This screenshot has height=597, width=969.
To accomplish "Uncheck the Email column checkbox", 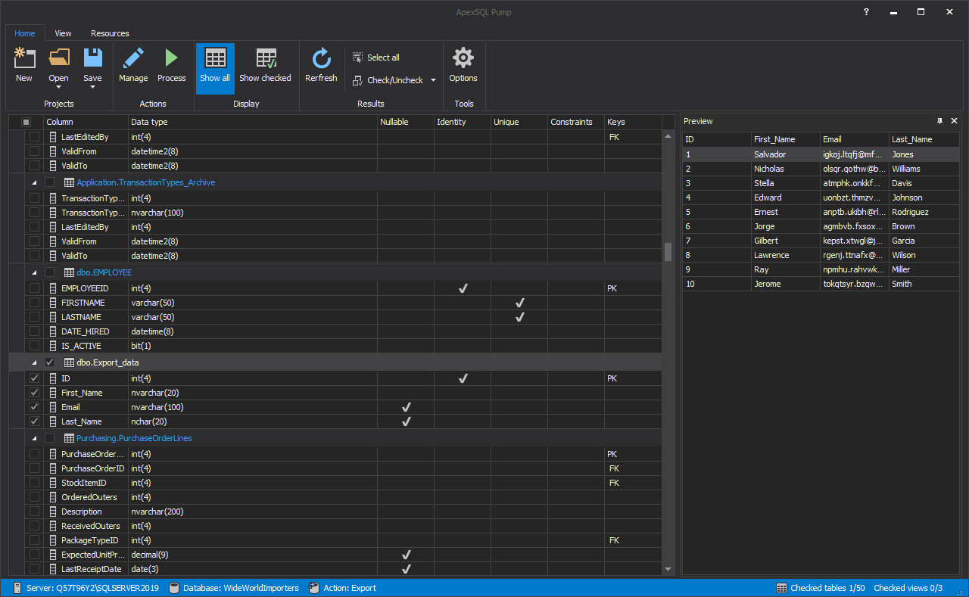I will coord(34,407).
